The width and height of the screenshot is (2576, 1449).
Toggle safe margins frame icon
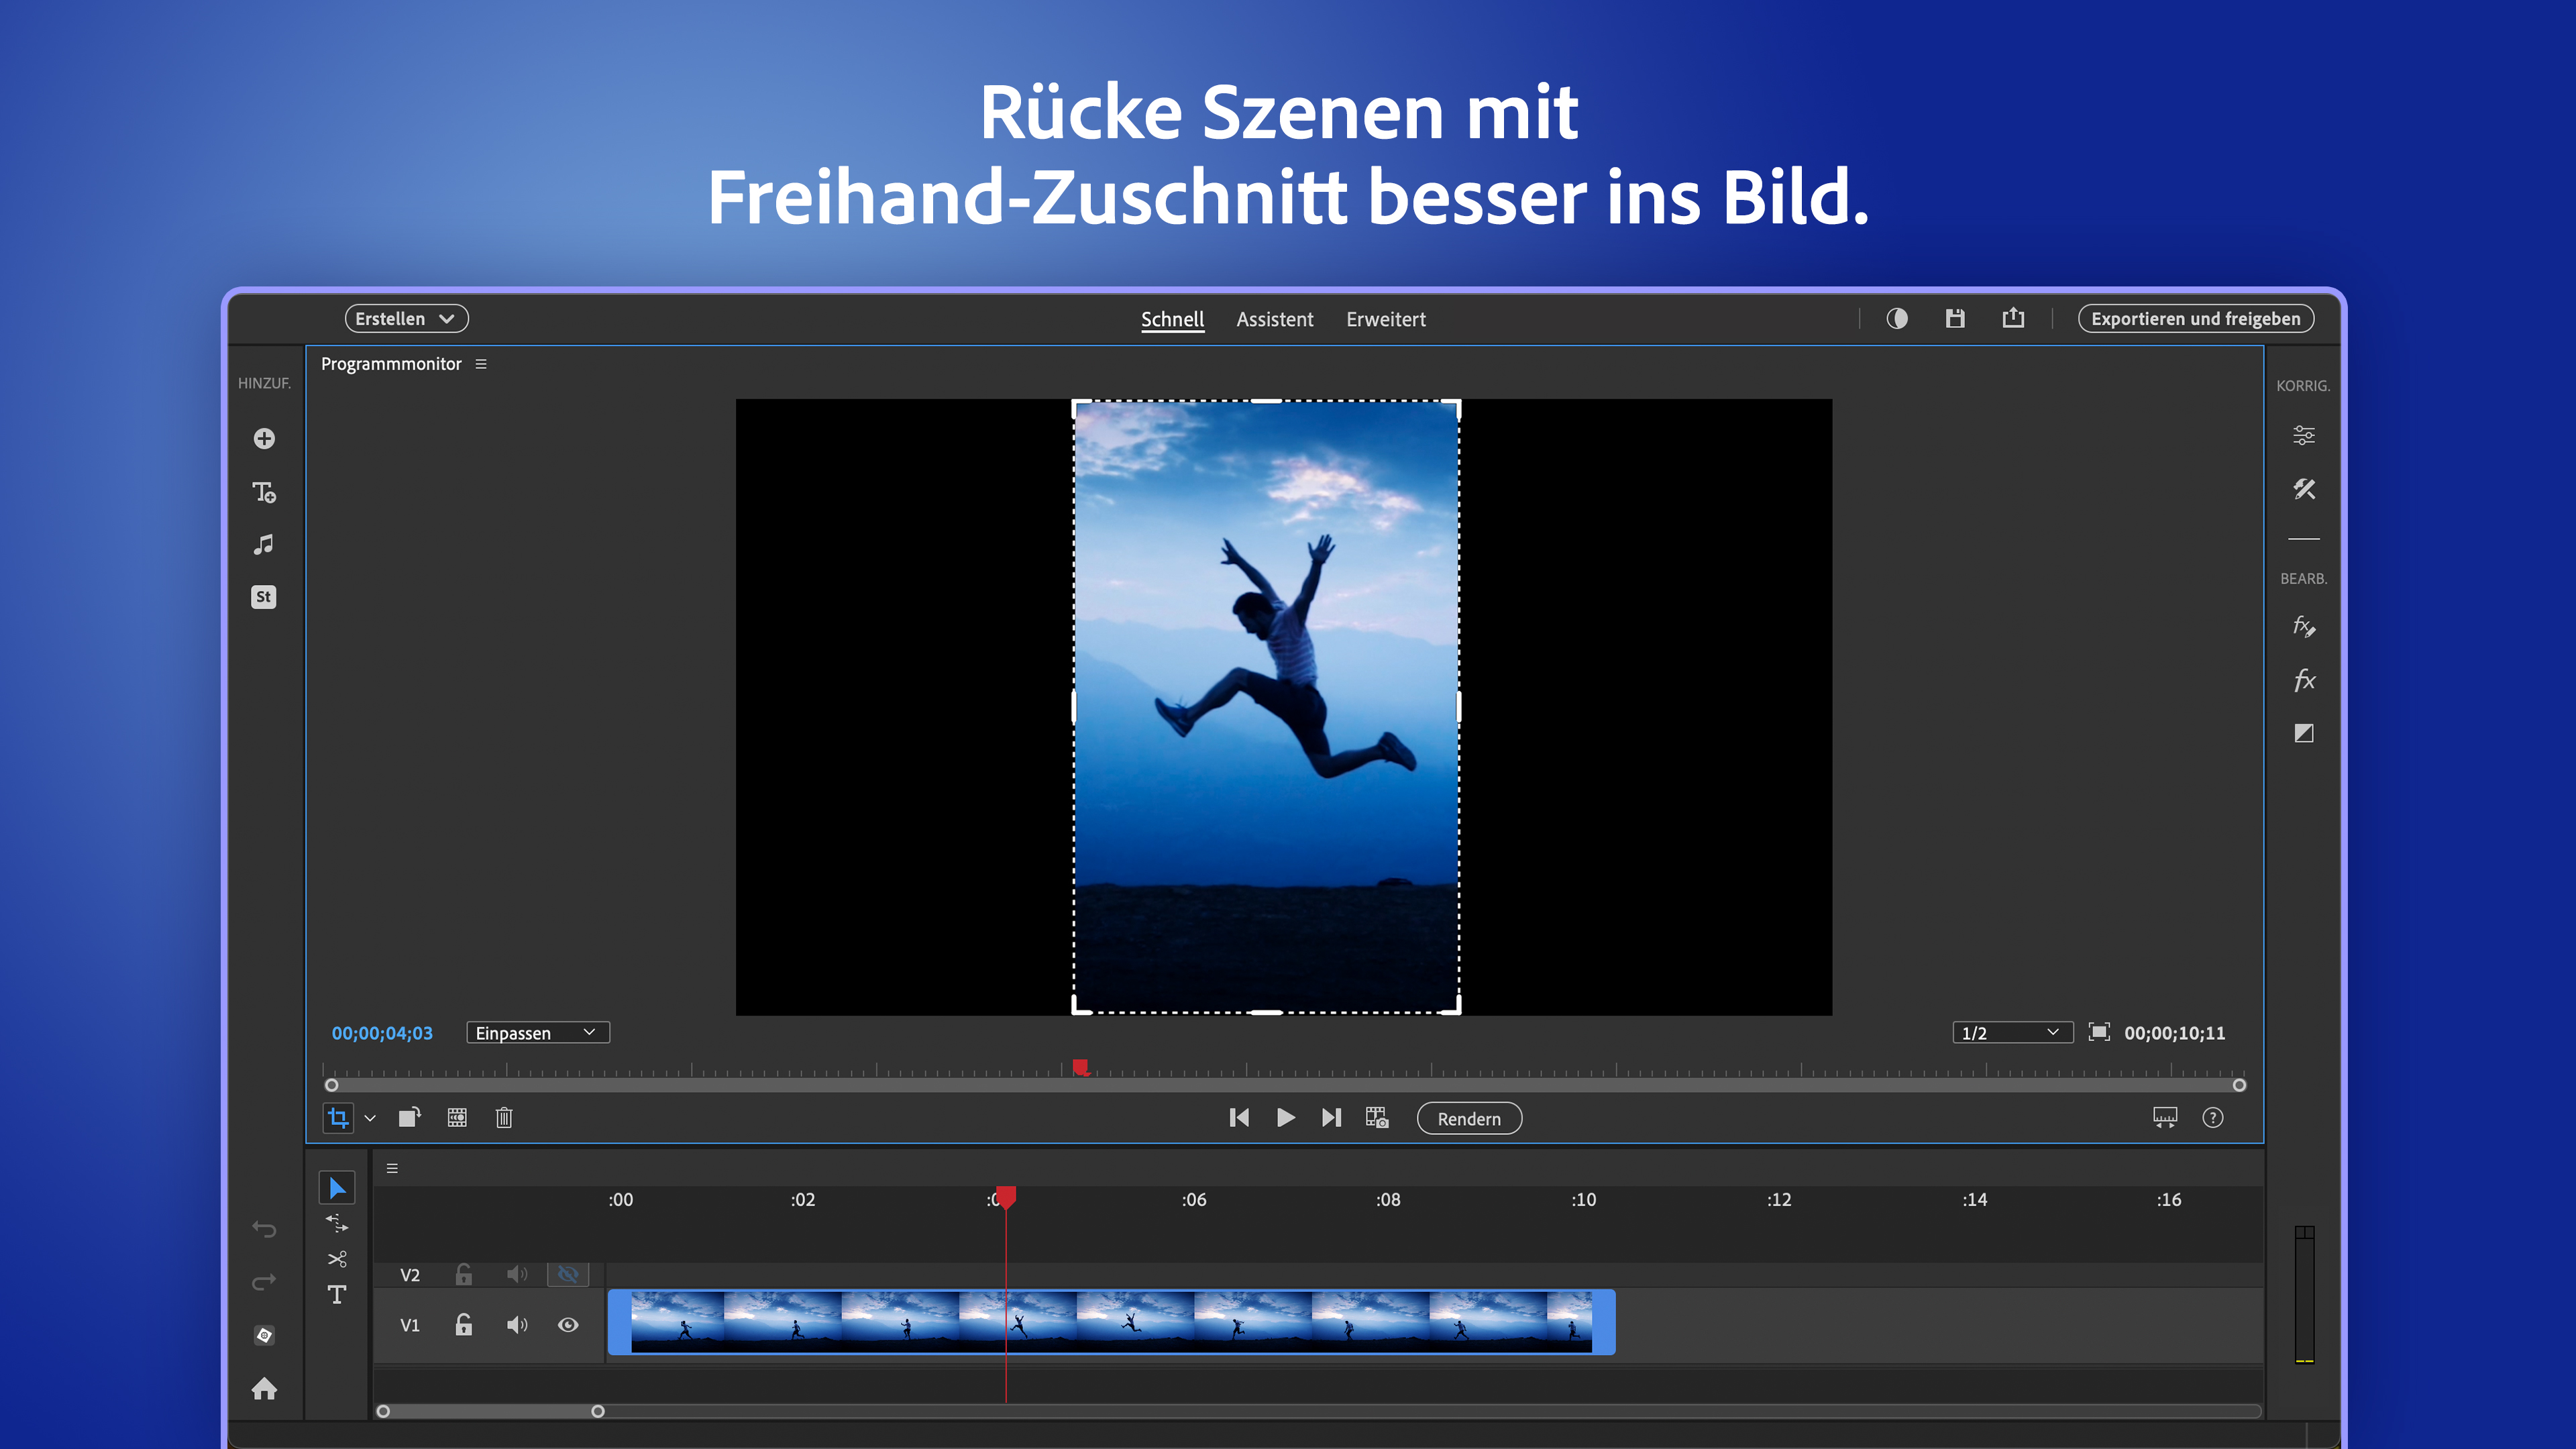[2099, 1032]
